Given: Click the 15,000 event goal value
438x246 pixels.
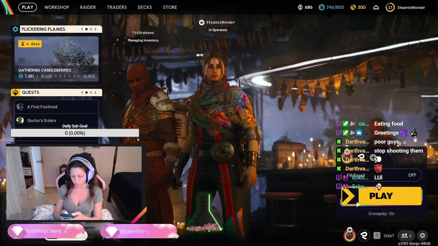Looking at the screenshot, I should click(89, 76).
